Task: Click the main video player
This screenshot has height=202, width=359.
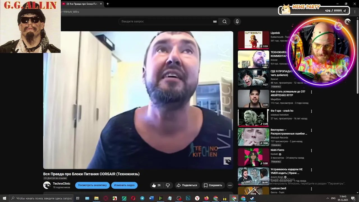Action: pyautogui.click(x=138, y=100)
